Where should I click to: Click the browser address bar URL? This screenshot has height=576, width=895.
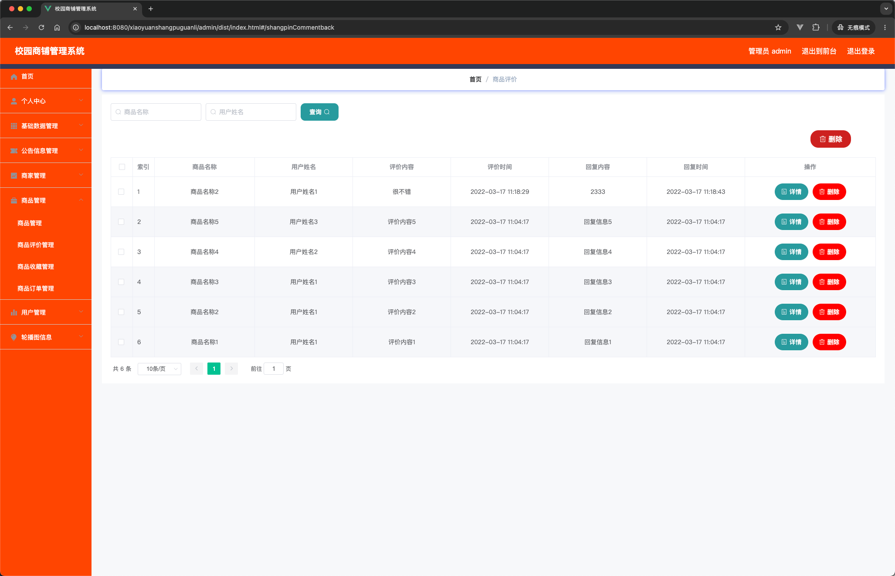point(209,27)
